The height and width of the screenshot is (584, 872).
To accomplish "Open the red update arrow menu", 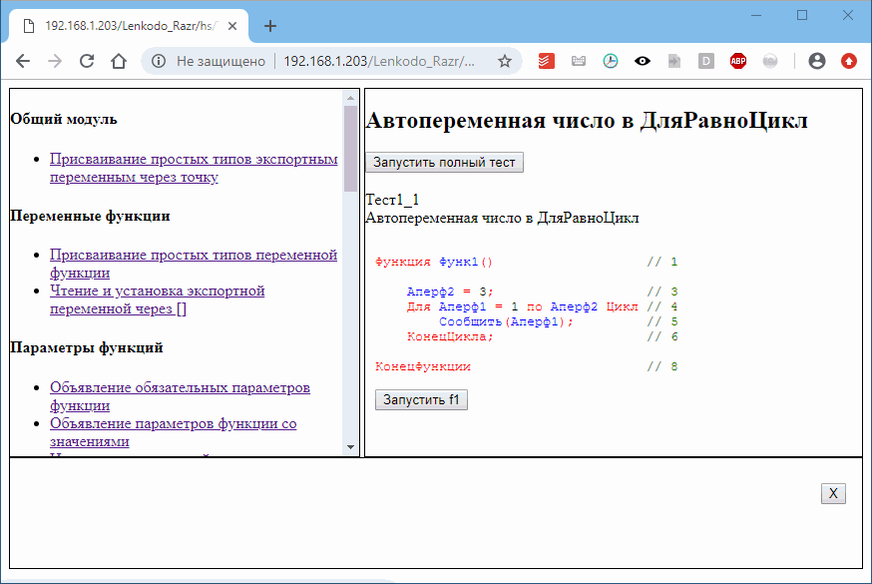I will click(x=849, y=61).
